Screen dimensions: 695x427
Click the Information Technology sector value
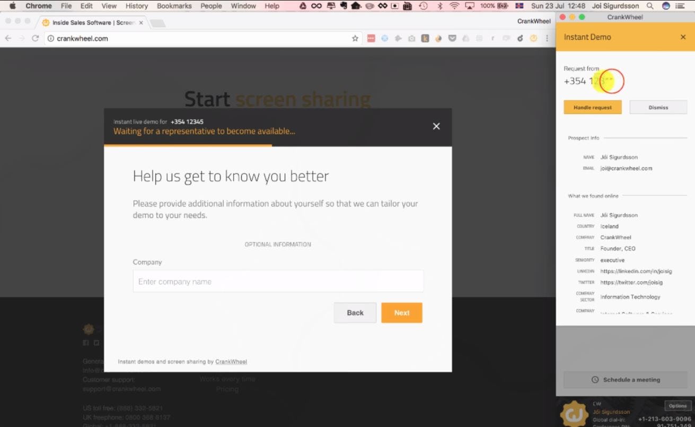(x=630, y=297)
